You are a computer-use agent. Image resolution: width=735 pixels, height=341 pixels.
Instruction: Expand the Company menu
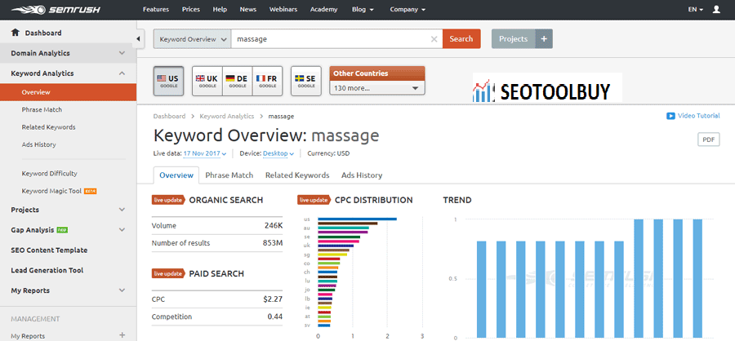[408, 9]
